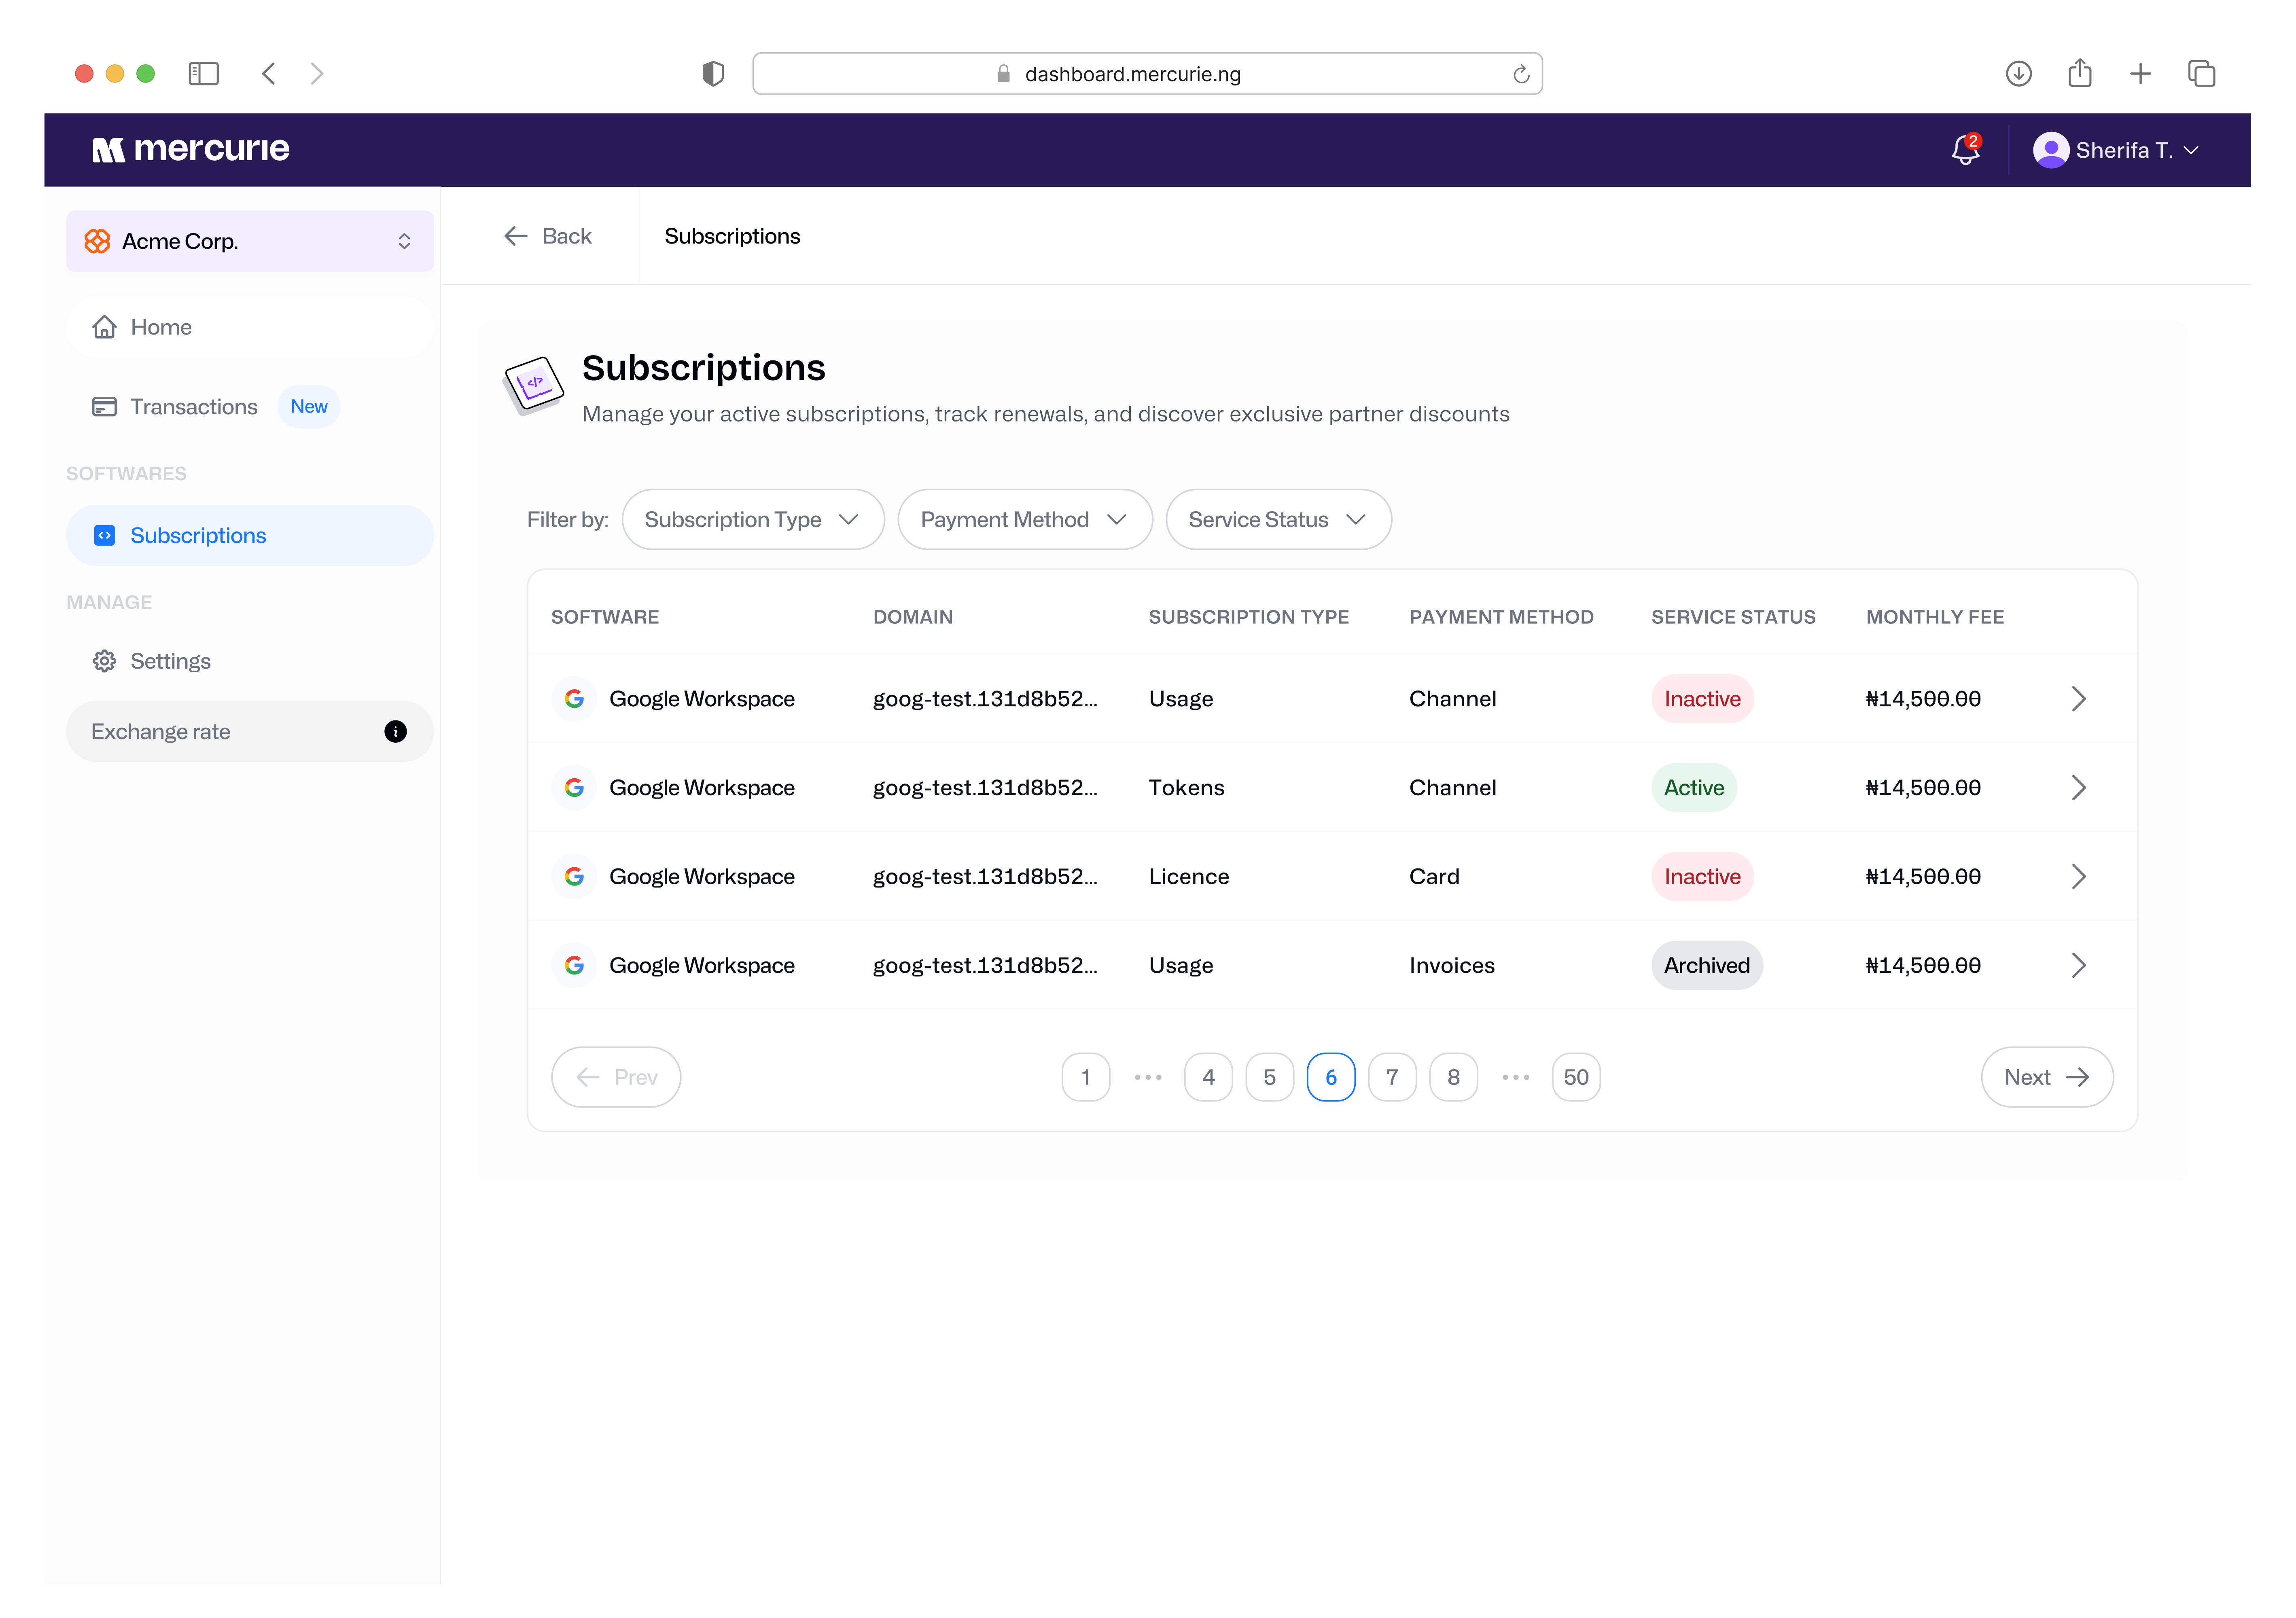This screenshot has height=1618, width=2296.
Task: Open the Active Tokens row chevron
Action: [x=2079, y=787]
